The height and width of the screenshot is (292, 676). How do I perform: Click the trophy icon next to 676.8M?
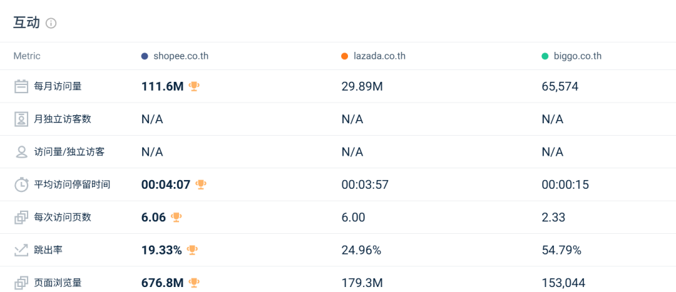(194, 283)
